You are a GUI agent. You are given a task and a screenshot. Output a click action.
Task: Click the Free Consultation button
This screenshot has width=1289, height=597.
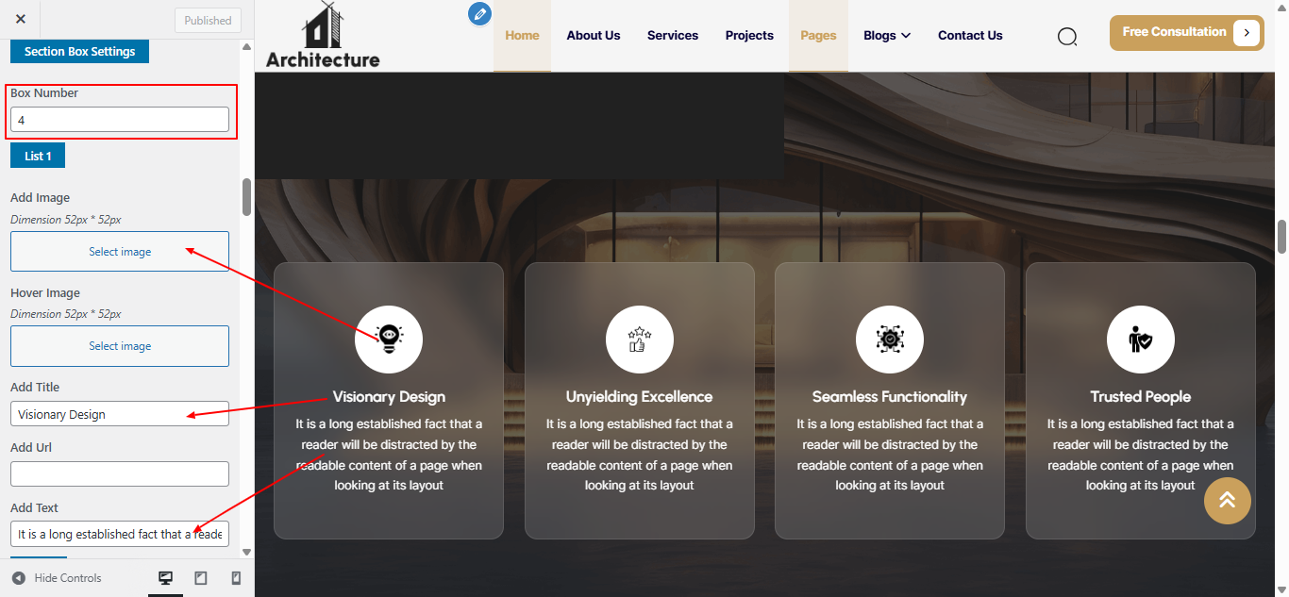coord(1177,31)
